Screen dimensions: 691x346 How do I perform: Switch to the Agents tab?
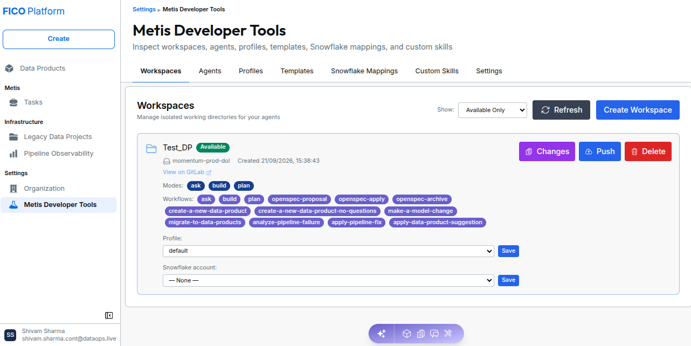coord(210,71)
